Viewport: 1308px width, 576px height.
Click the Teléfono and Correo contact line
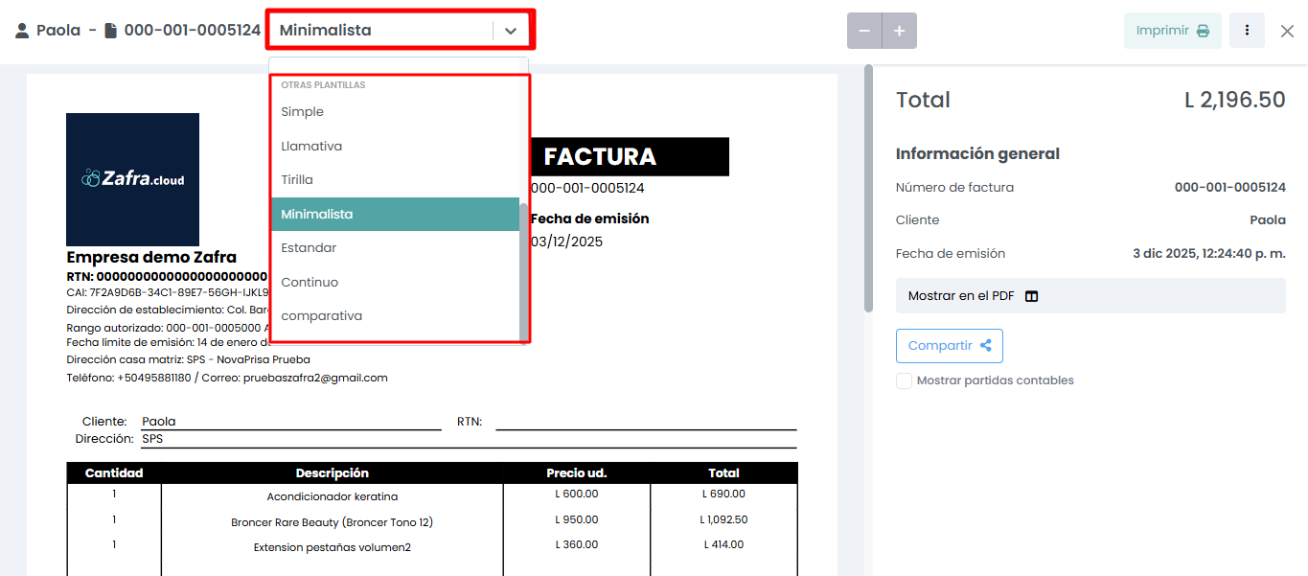(227, 379)
